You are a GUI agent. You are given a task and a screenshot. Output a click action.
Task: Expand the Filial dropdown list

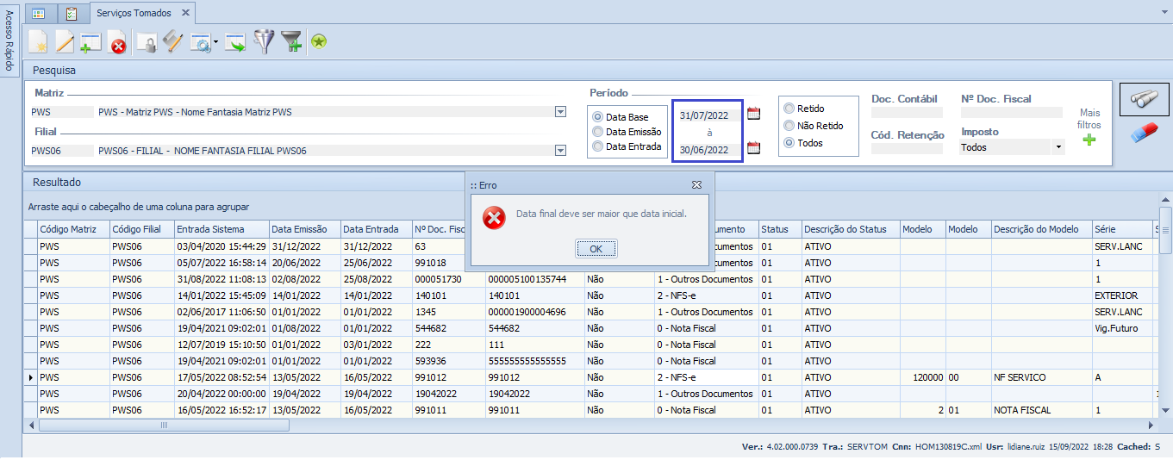point(560,151)
